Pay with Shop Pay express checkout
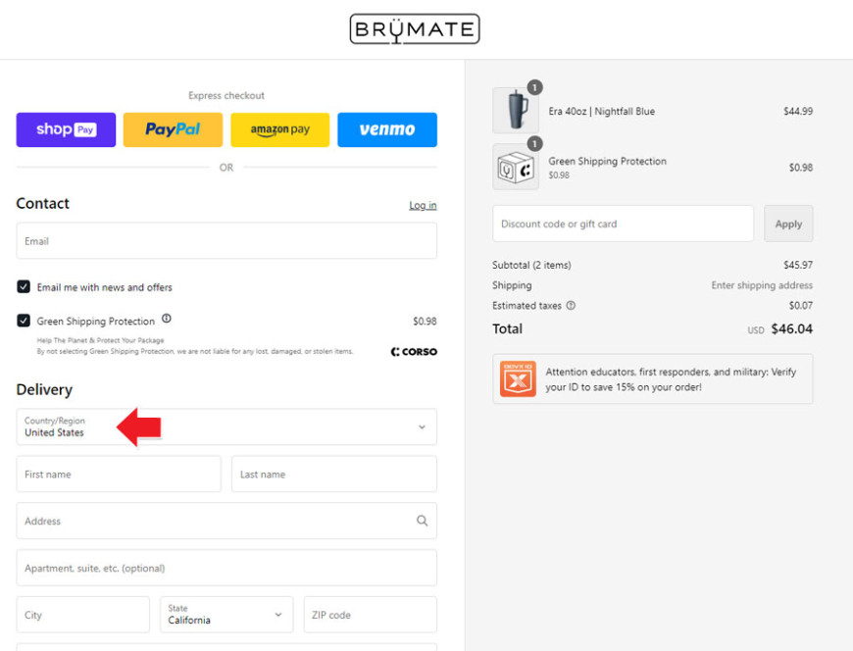The width and height of the screenshot is (853, 651). click(66, 129)
